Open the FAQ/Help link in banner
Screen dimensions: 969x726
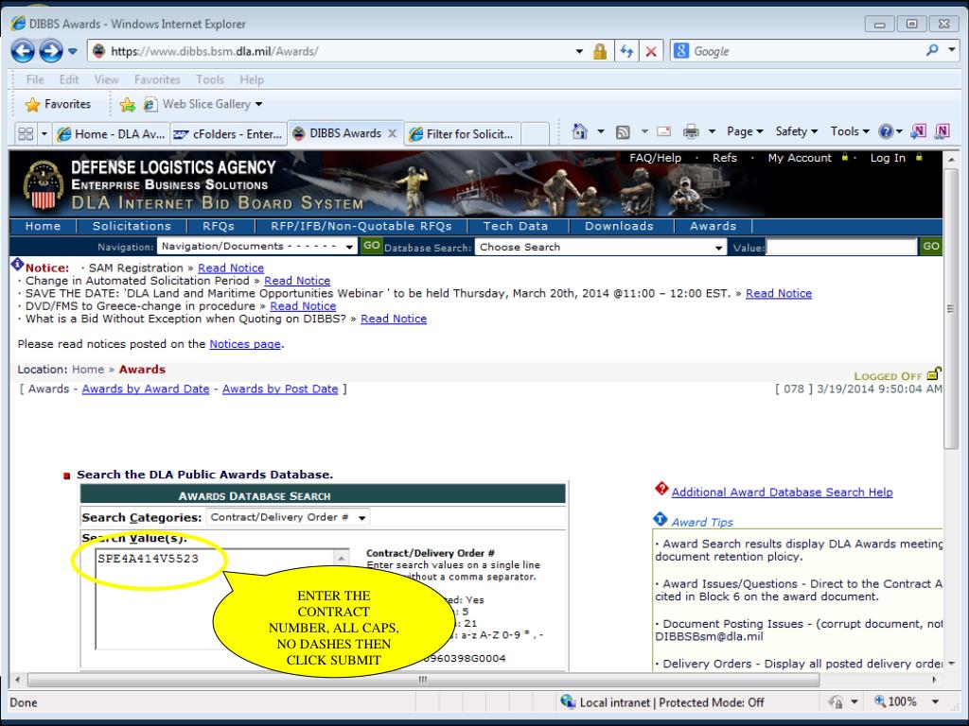[x=655, y=158]
